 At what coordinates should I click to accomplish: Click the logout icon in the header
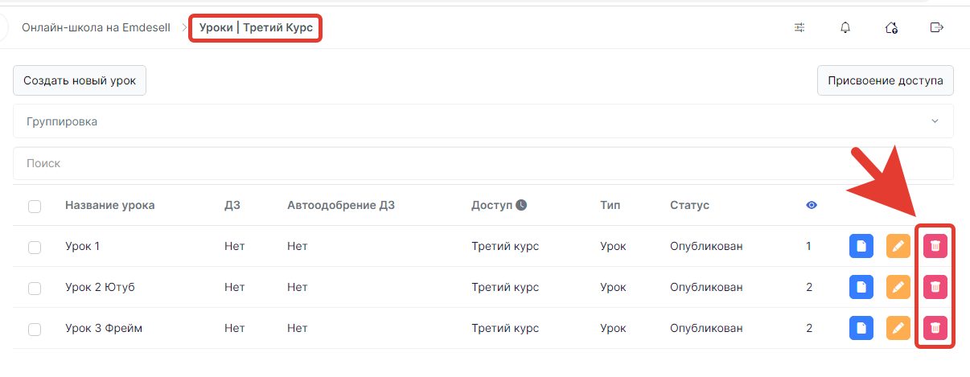click(936, 27)
